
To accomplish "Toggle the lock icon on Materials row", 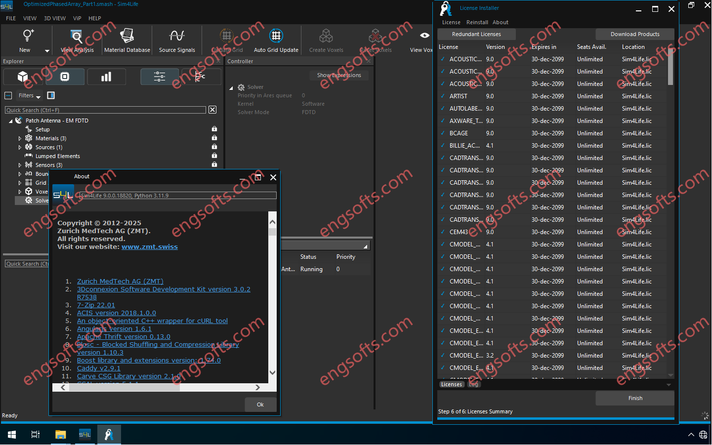I will coord(214,138).
